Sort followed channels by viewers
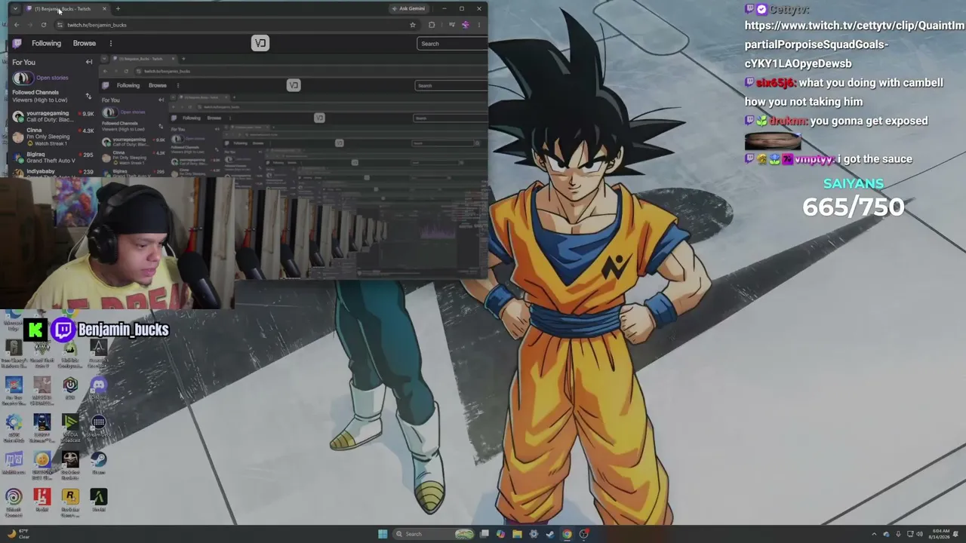Screen dimensions: 966x543 coord(88,96)
